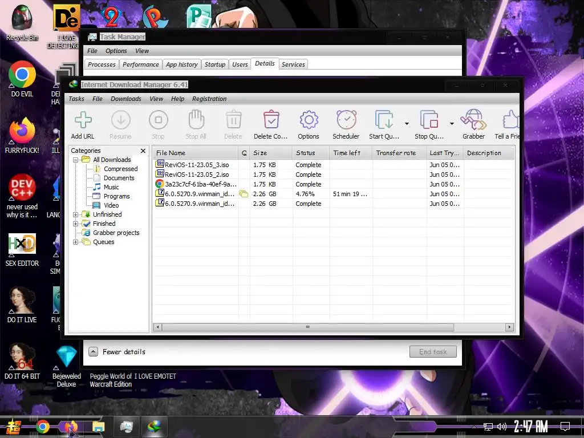Switch to Task Manager Performance tab
Screen dimensions: 584x438
[x=141, y=64]
